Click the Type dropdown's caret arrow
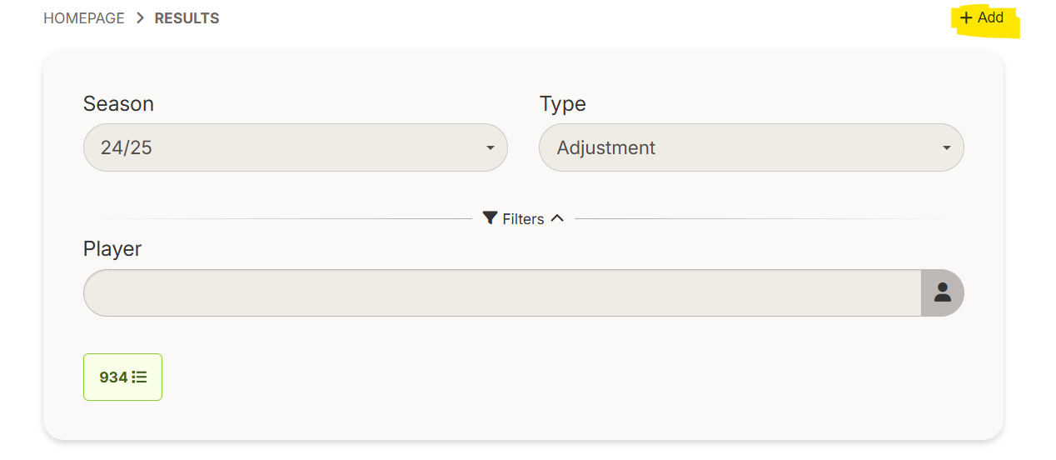The width and height of the screenshot is (1056, 460). [946, 148]
